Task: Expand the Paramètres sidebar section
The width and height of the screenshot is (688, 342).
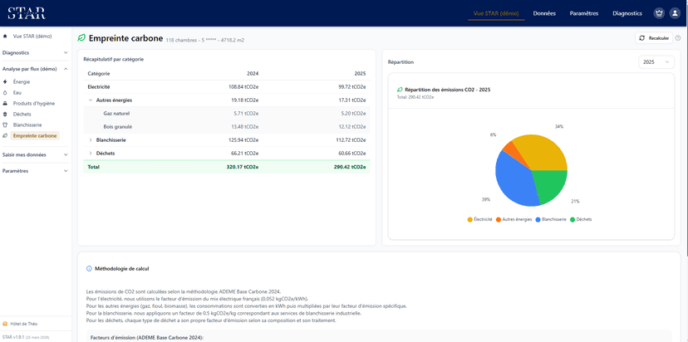Action: click(35, 171)
